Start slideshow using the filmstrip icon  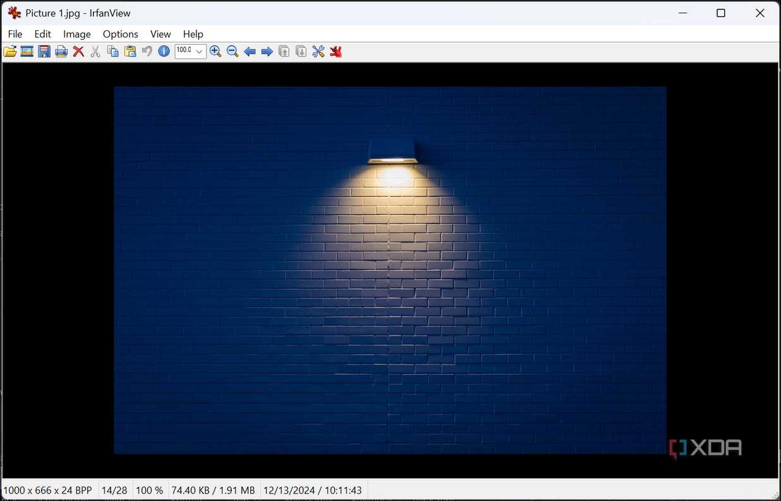pyautogui.click(x=27, y=52)
